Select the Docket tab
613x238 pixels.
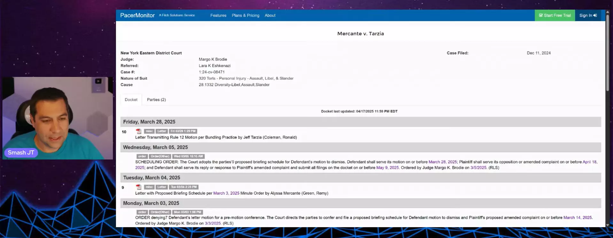(x=131, y=100)
